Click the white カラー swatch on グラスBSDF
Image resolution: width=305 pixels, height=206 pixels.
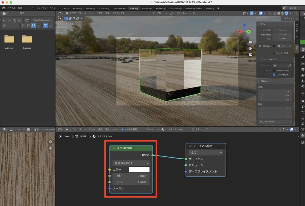click(x=139, y=169)
